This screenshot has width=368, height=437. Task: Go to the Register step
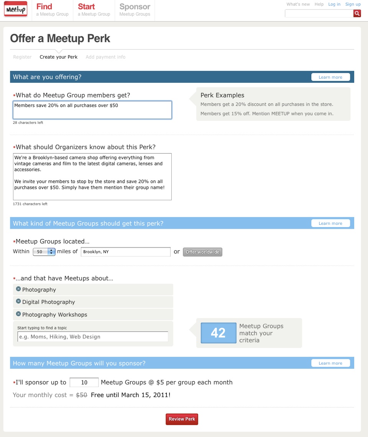click(x=22, y=57)
